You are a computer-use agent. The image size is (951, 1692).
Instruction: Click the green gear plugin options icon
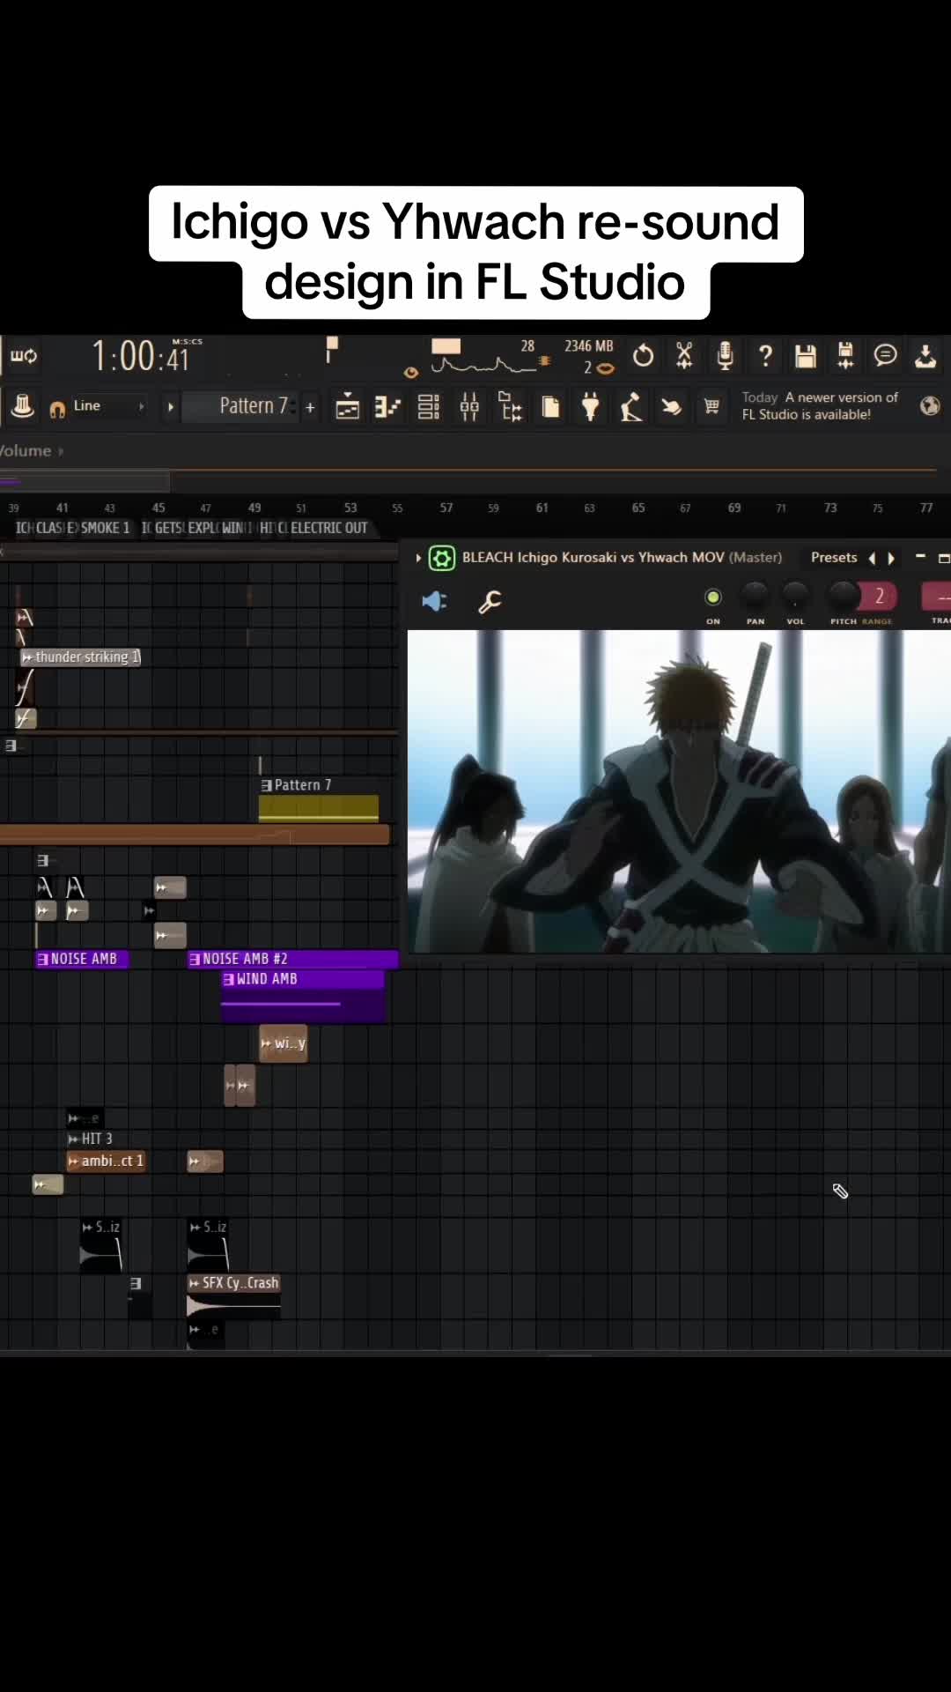pos(441,558)
